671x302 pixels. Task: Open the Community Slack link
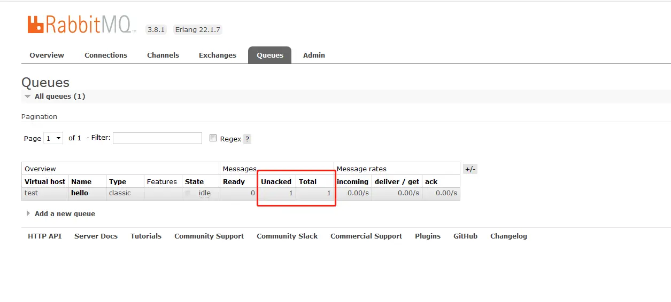click(287, 236)
